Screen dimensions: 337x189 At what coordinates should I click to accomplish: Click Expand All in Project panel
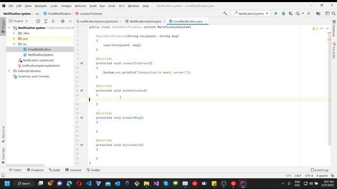point(46,21)
